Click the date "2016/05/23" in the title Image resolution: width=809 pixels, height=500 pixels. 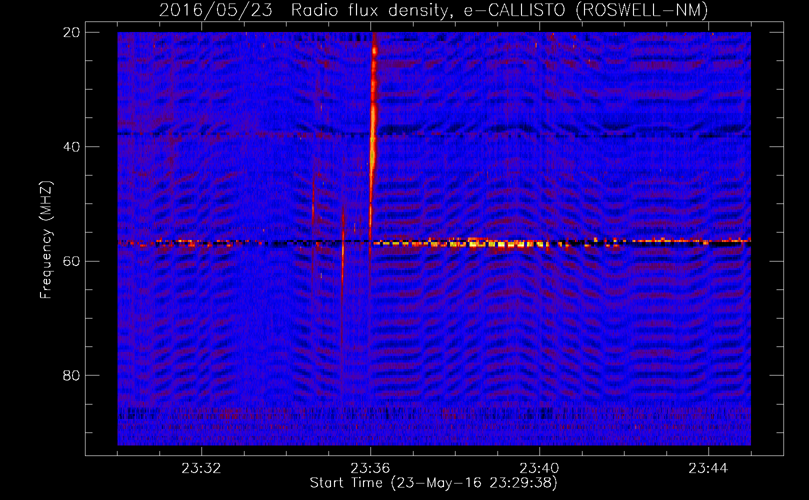tap(216, 10)
